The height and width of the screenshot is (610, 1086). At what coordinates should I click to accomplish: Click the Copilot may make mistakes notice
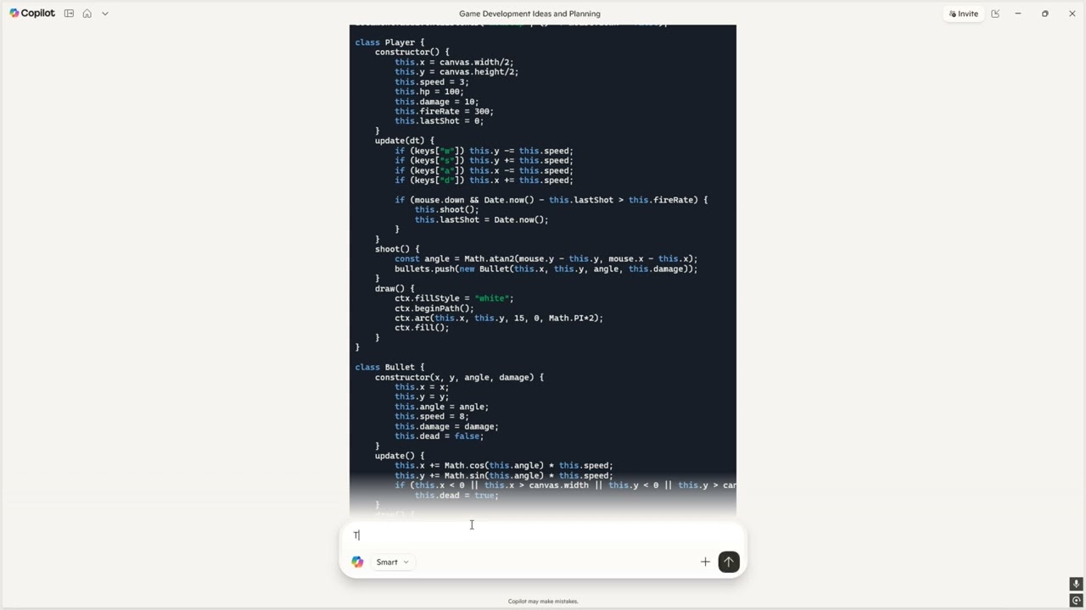tap(543, 602)
